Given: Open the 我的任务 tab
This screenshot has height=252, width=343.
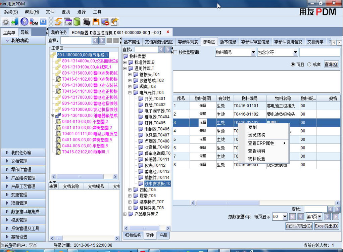Looking at the screenshot, I should (59, 33).
